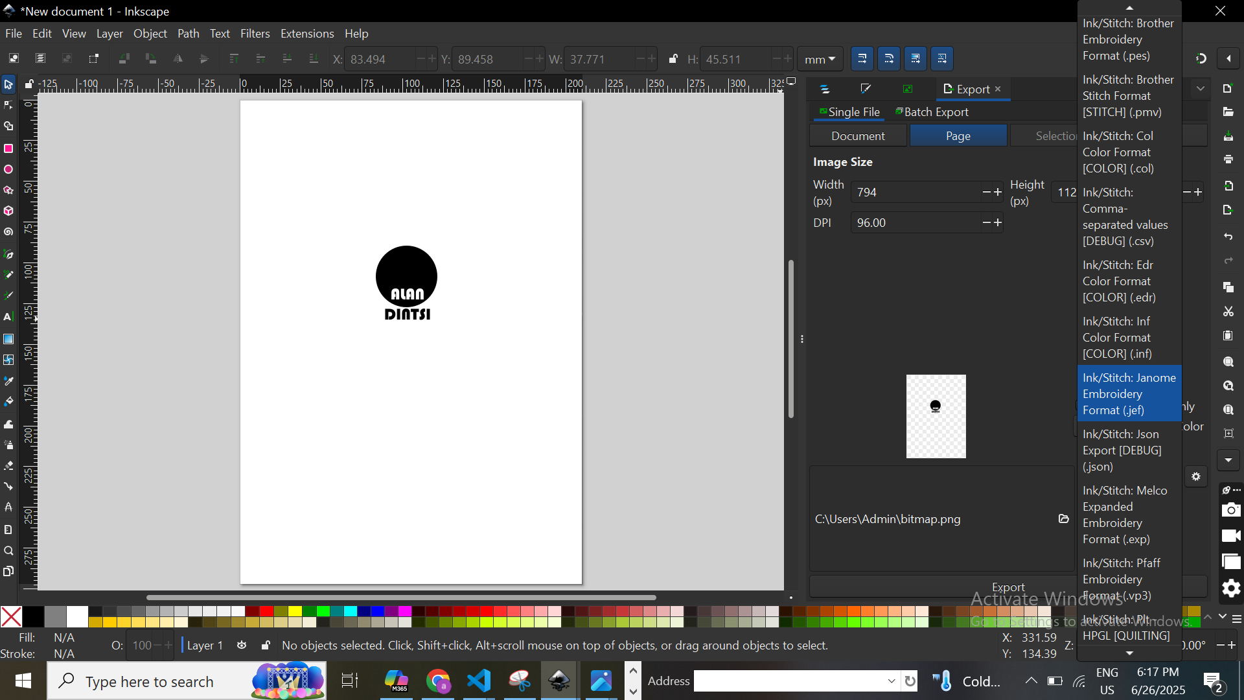Switch to Batch Export tab

click(932, 112)
